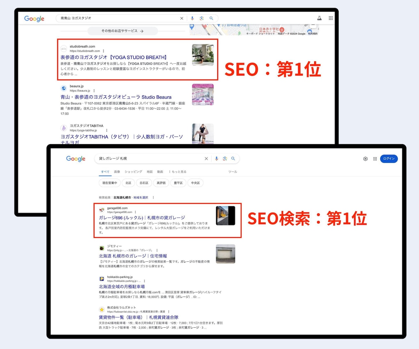Open the three-dot menu for garage696.com
This screenshot has width=419, height=349.
click(135, 212)
